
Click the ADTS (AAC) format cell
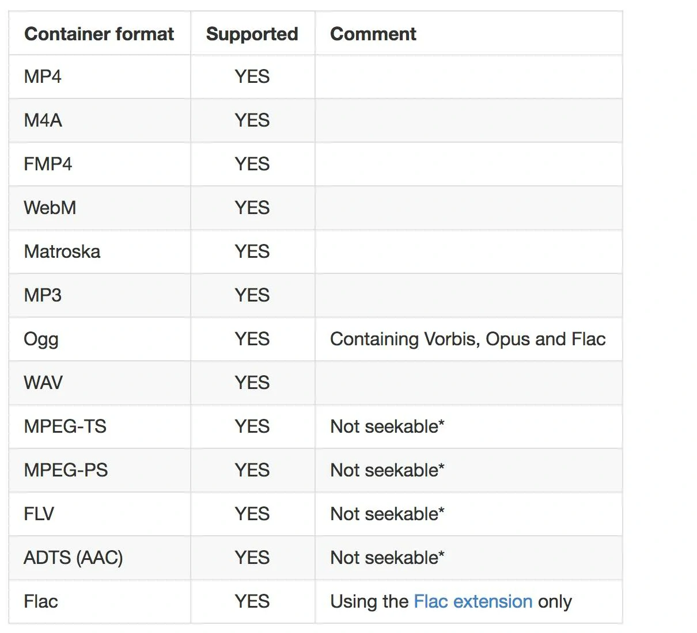(73, 558)
